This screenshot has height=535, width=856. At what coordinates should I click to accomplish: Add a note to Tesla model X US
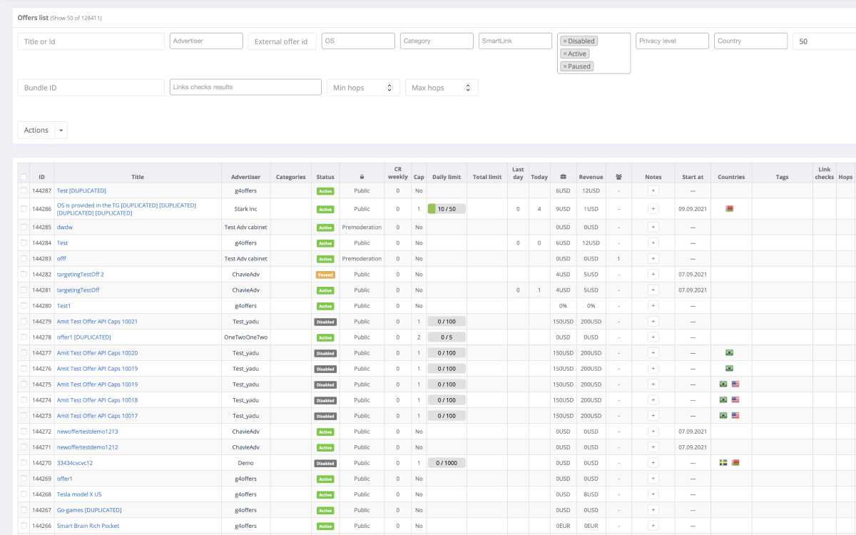[x=653, y=494]
